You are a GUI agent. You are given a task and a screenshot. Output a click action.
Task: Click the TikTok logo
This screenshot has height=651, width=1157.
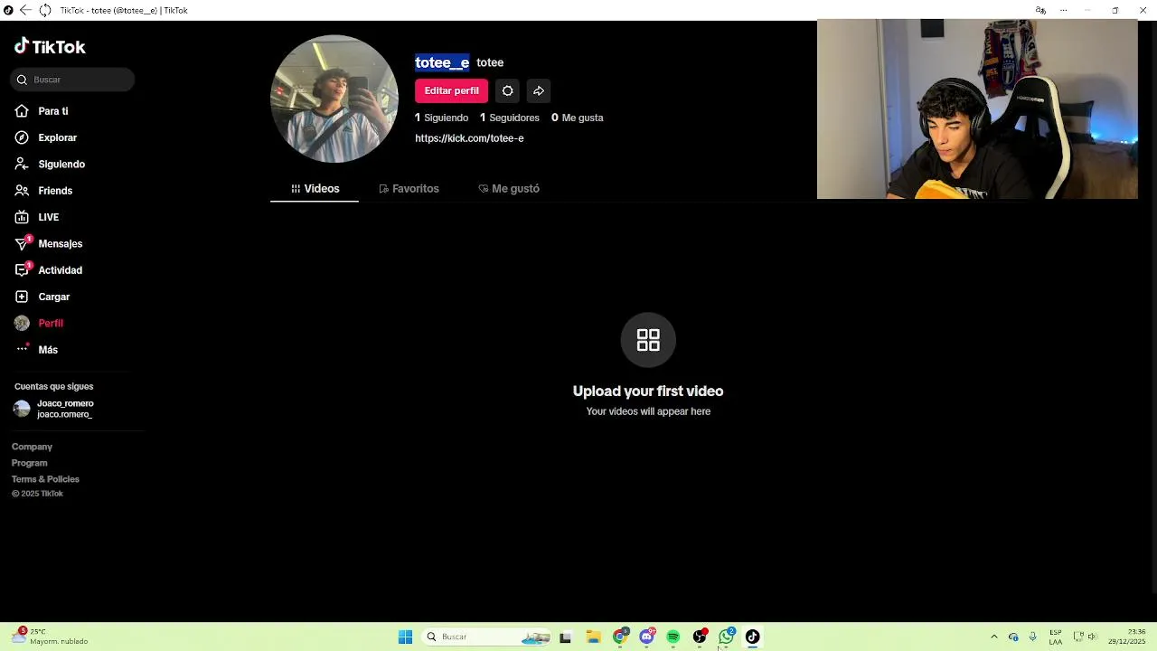[x=50, y=46]
